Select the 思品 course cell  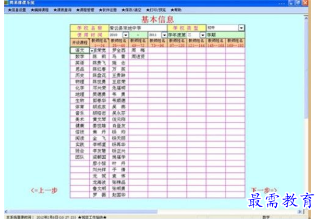click(x=79, y=69)
